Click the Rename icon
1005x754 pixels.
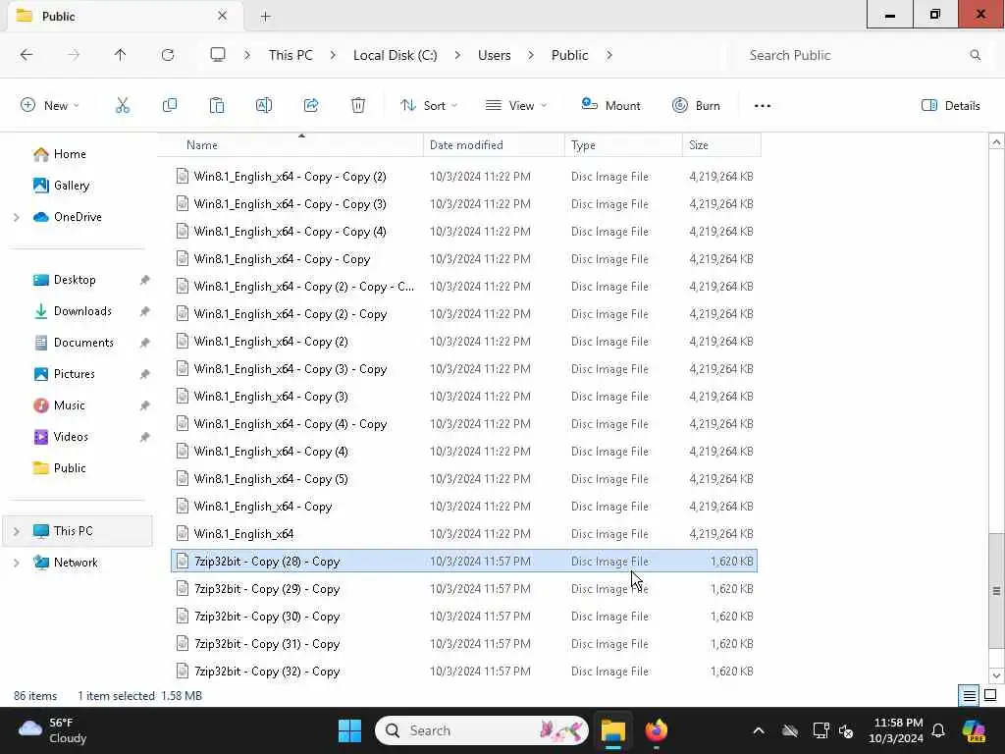pos(263,105)
